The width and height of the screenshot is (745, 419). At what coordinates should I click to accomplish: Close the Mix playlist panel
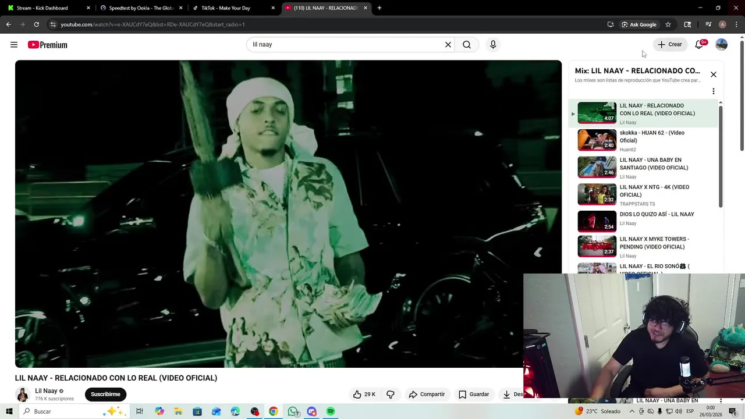pos(714,74)
